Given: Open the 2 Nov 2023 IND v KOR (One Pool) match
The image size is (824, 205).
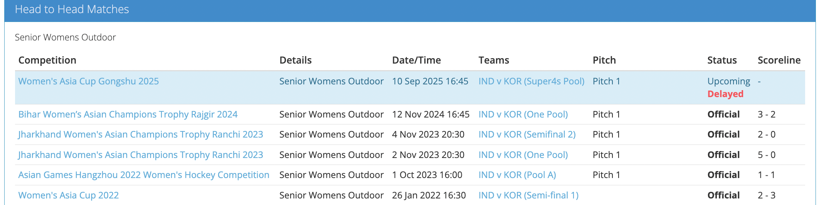Looking at the screenshot, I should click(523, 155).
